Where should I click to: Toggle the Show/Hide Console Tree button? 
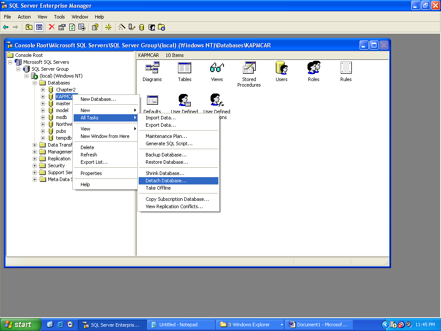[x=39, y=27]
